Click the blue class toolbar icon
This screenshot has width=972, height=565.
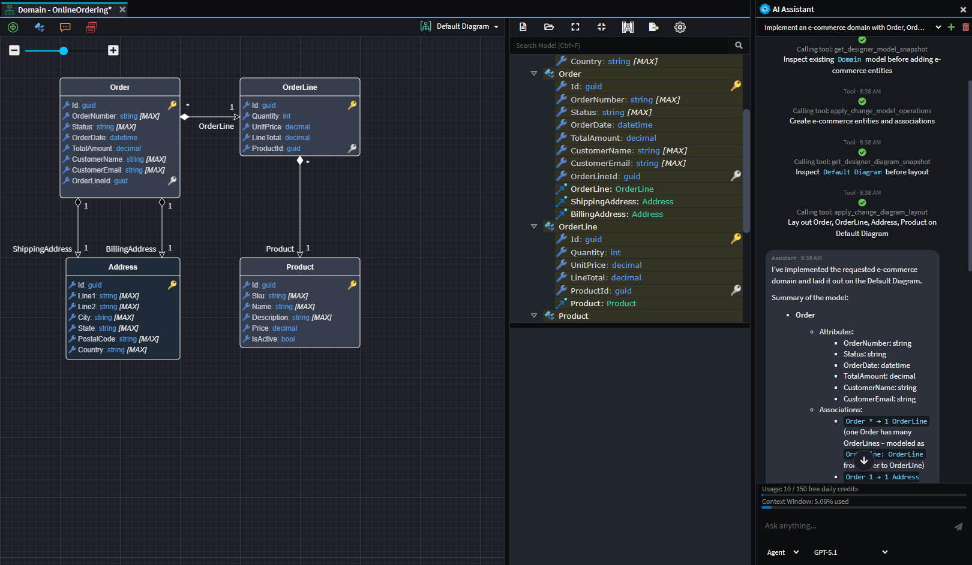pyautogui.click(x=40, y=27)
